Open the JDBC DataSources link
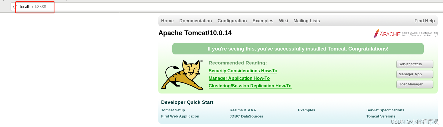443x127 pixels. point(246,116)
